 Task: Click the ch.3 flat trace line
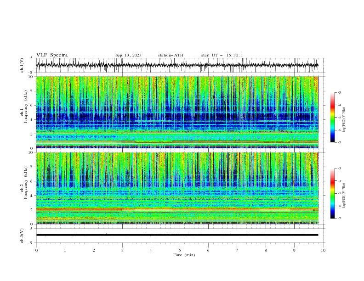(177, 235)
